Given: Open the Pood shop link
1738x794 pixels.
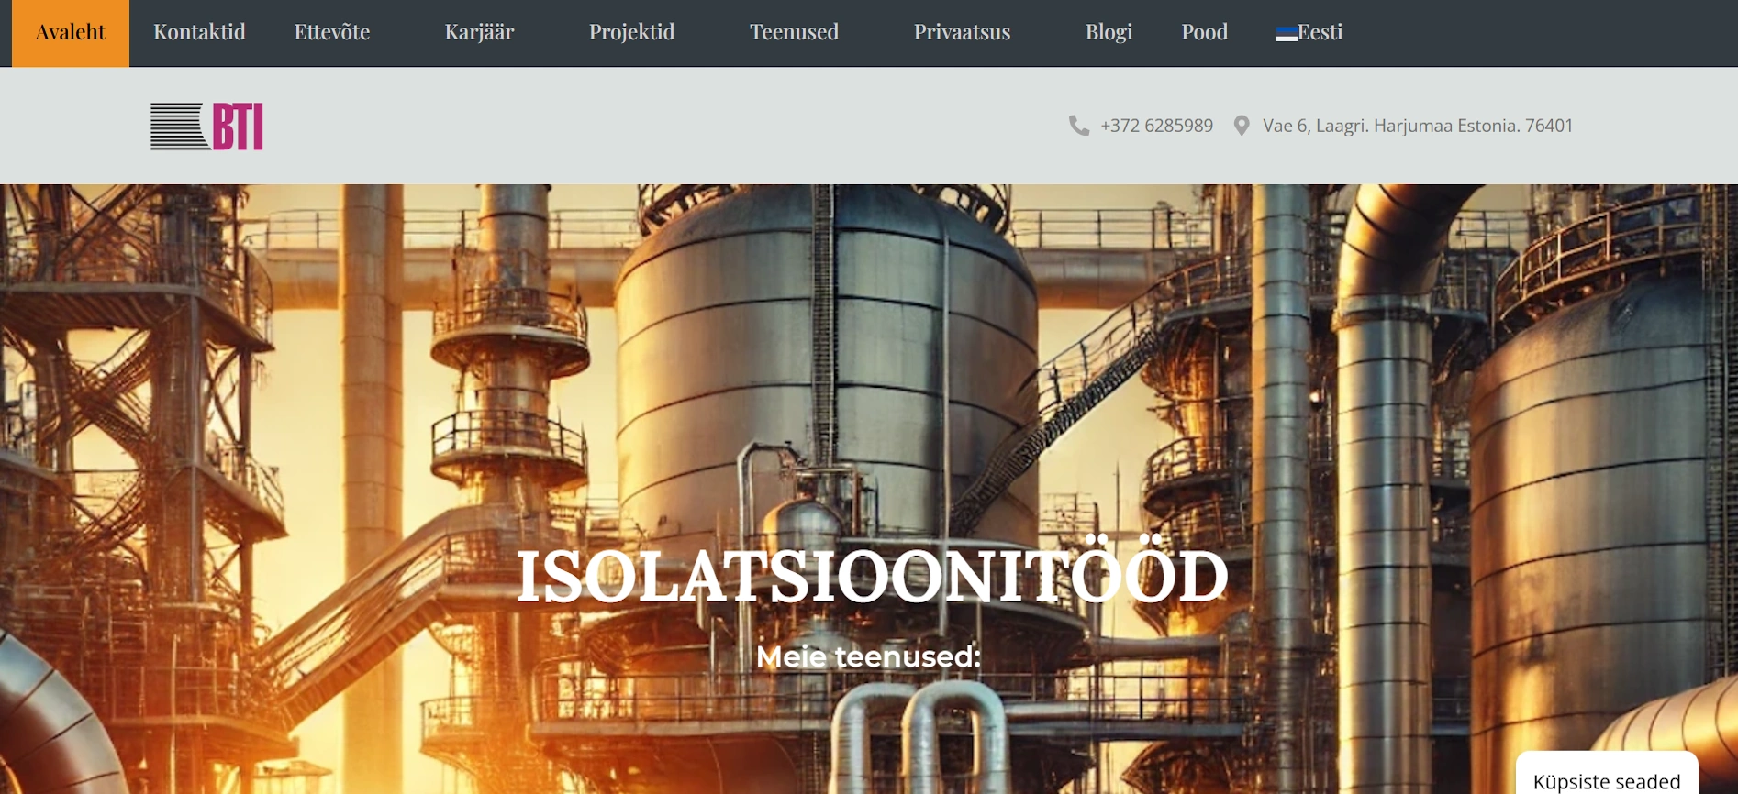Looking at the screenshot, I should pyautogui.click(x=1204, y=33).
